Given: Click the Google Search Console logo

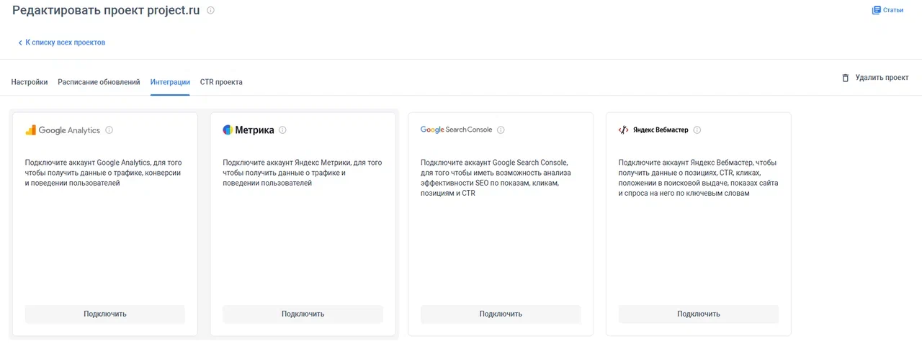Looking at the screenshot, I should 457,130.
